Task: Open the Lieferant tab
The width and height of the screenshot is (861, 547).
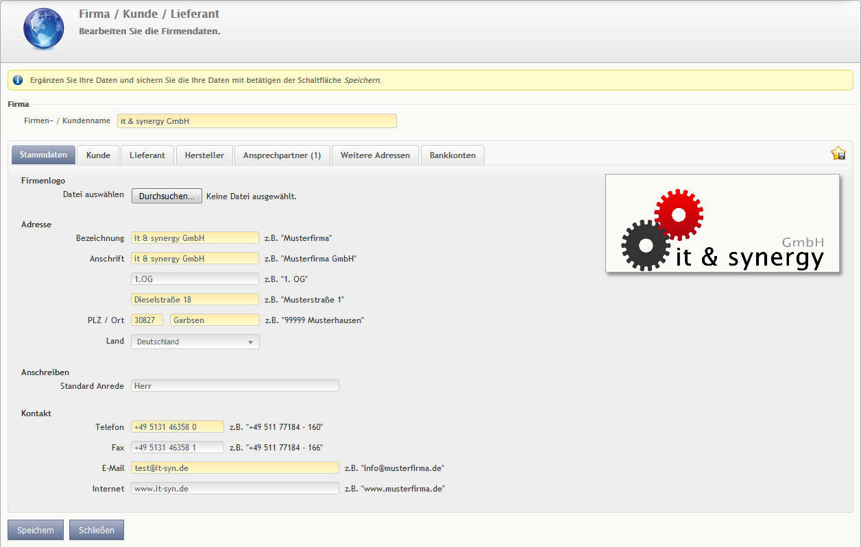Action: click(x=147, y=155)
